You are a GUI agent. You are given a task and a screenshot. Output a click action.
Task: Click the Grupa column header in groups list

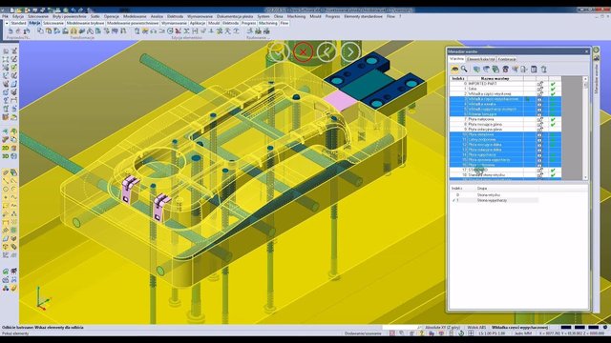(x=481, y=189)
